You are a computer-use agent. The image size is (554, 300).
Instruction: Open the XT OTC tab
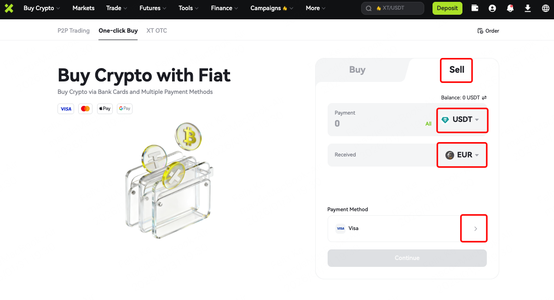(x=156, y=30)
